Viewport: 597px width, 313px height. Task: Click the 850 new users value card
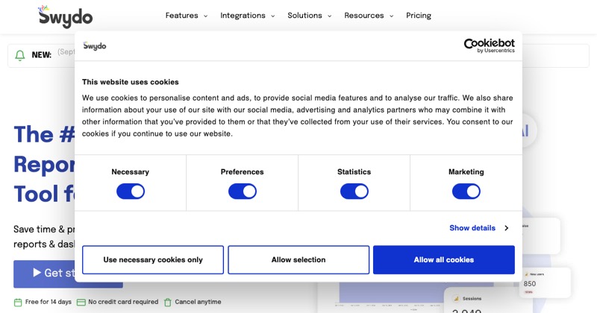pyautogui.click(x=546, y=282)
